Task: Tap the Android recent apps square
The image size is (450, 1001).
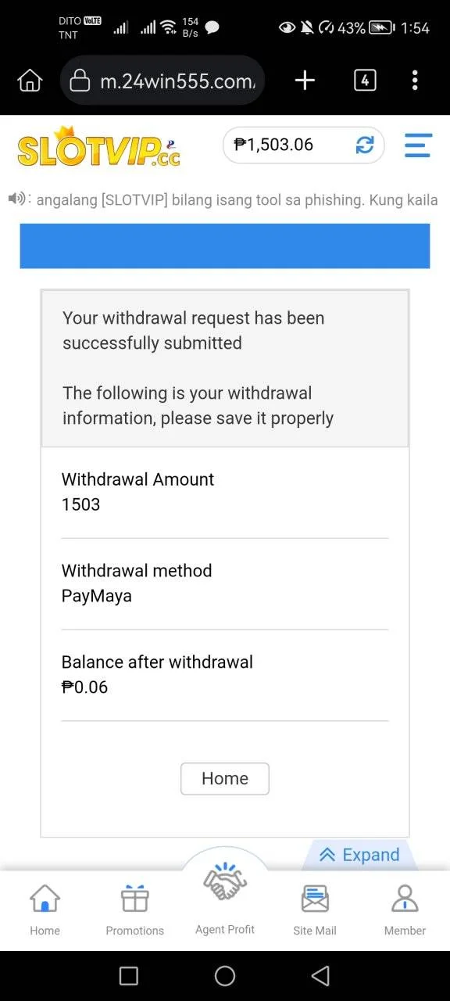Action: (x=129, y=975)
